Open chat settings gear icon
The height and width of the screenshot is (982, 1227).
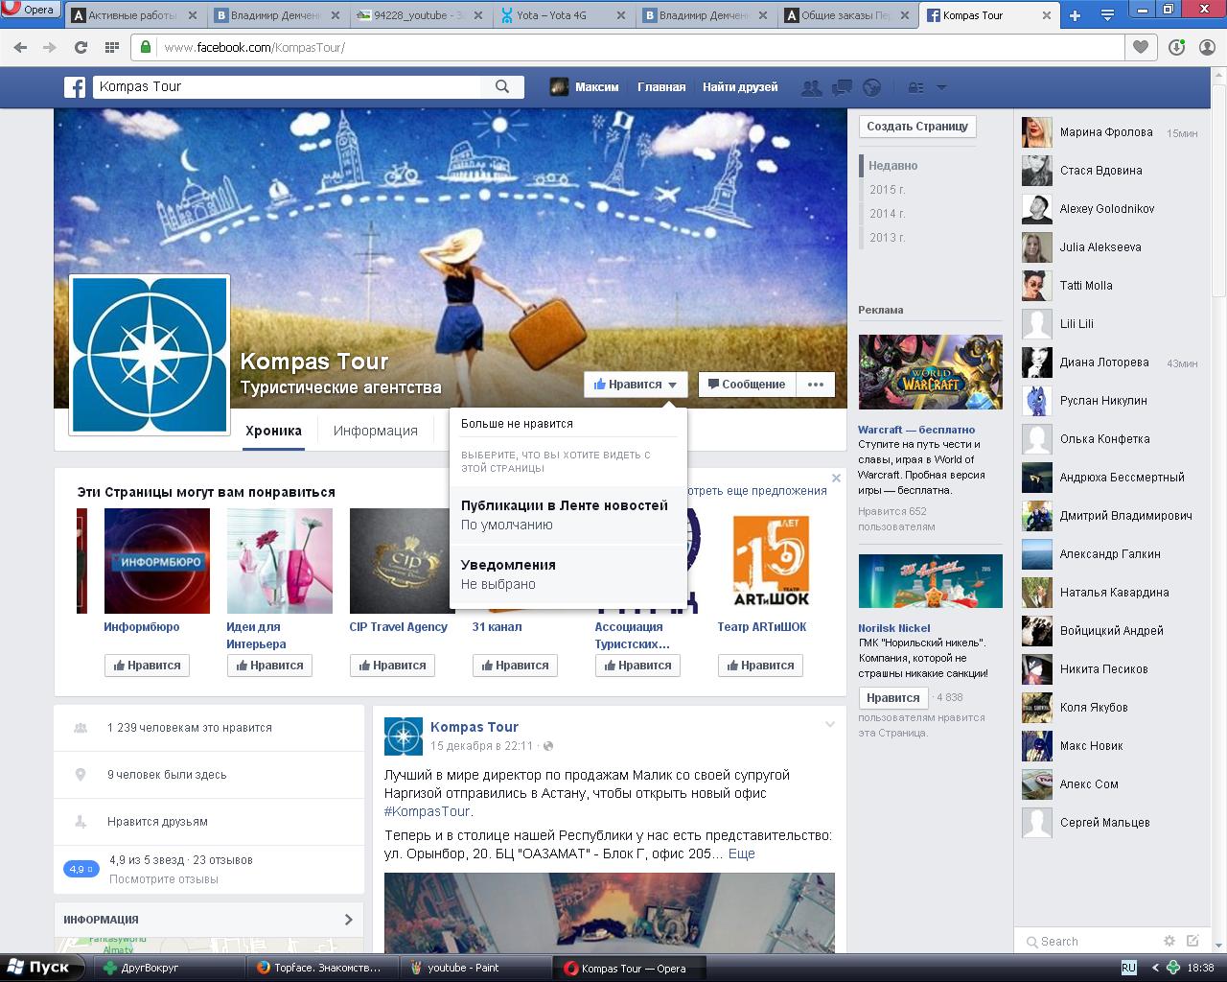pyautogui.click(x=1169, y=941)
